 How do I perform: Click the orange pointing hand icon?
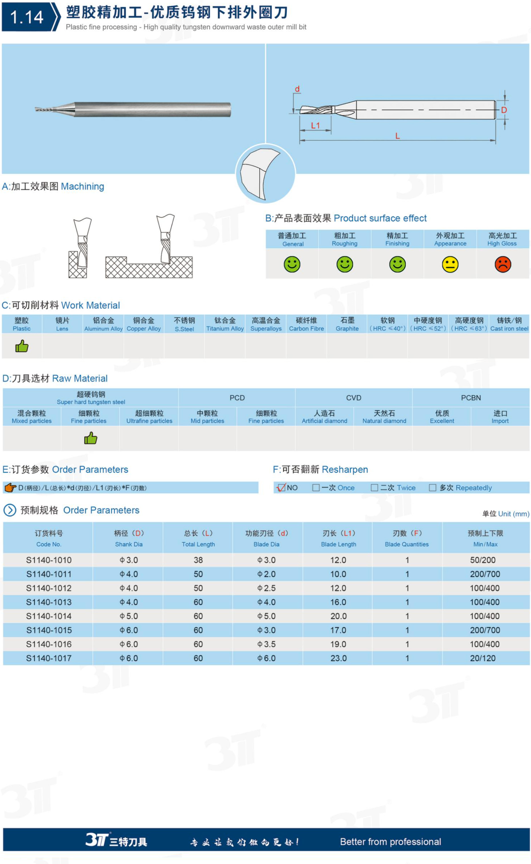11,488
